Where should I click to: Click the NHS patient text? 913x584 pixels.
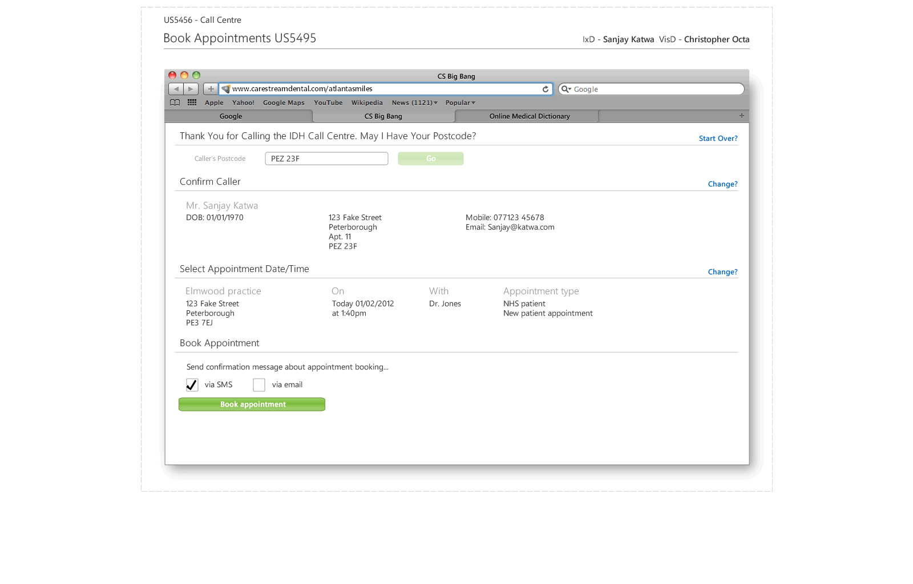click(x=524, y=304)
